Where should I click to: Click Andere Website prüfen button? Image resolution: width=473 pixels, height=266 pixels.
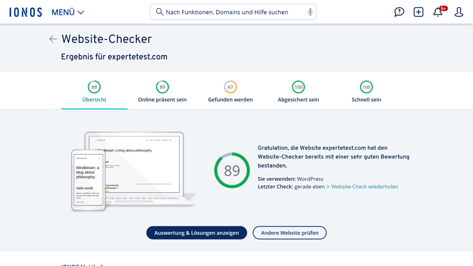290,233
